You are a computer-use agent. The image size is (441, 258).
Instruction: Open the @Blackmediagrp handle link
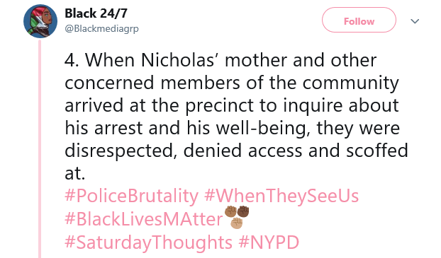[x=101, y=28]
